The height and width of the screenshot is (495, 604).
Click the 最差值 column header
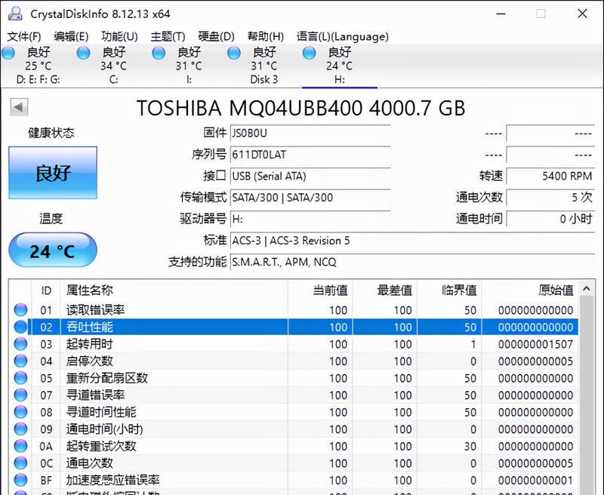(385, 291)
